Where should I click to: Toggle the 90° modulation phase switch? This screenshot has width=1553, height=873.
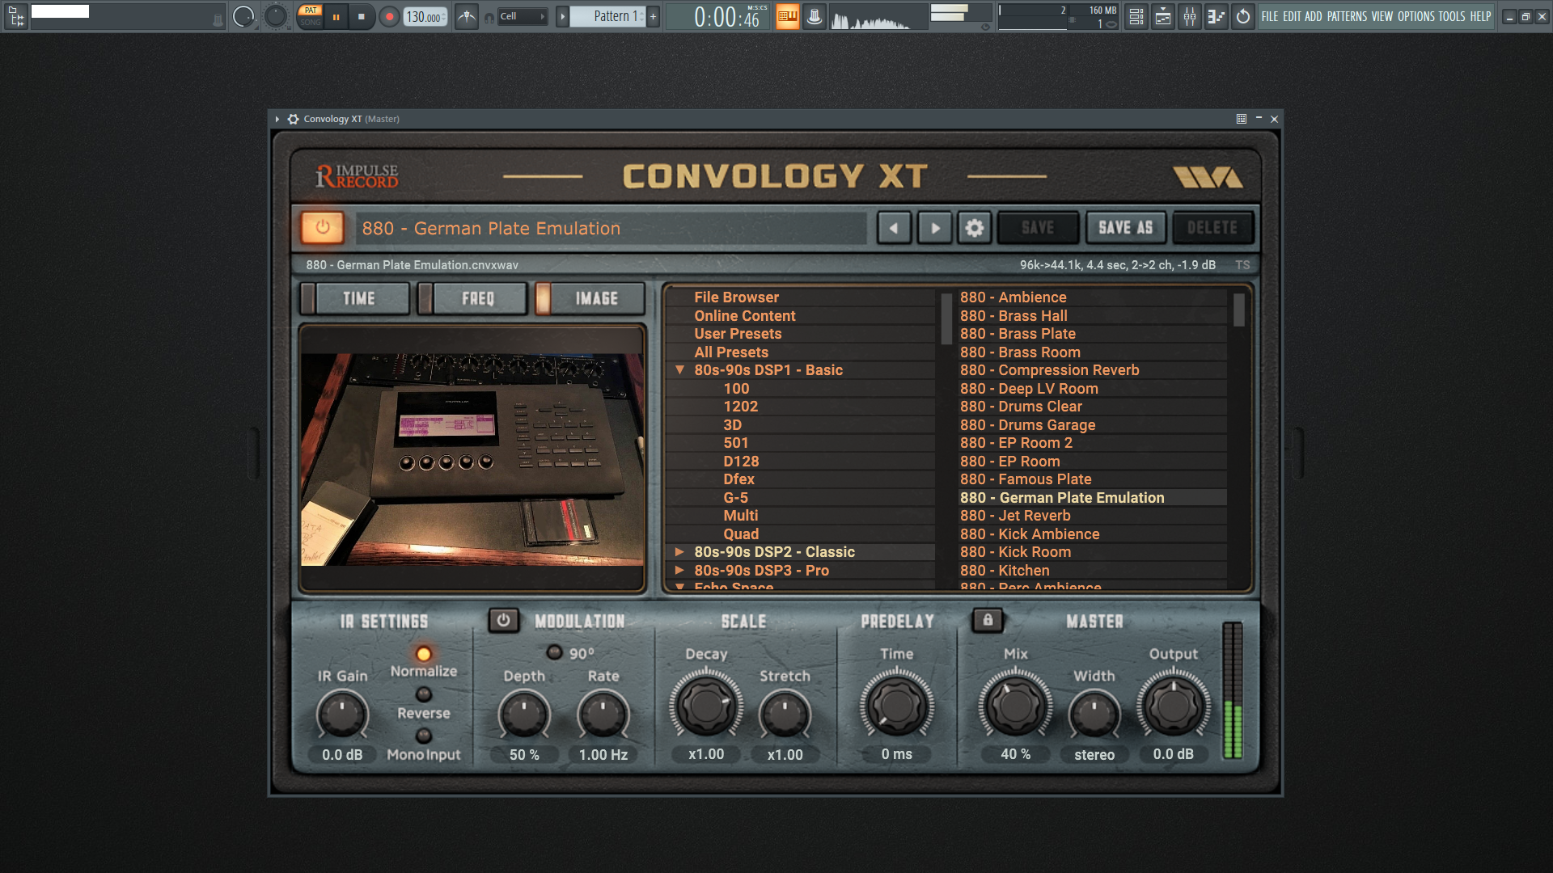(554, 652)
